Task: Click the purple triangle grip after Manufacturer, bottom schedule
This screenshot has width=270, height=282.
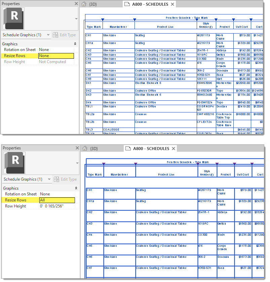Action: click(136, 164)
